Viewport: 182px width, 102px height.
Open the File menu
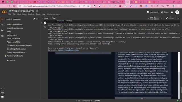pos(10,14)
